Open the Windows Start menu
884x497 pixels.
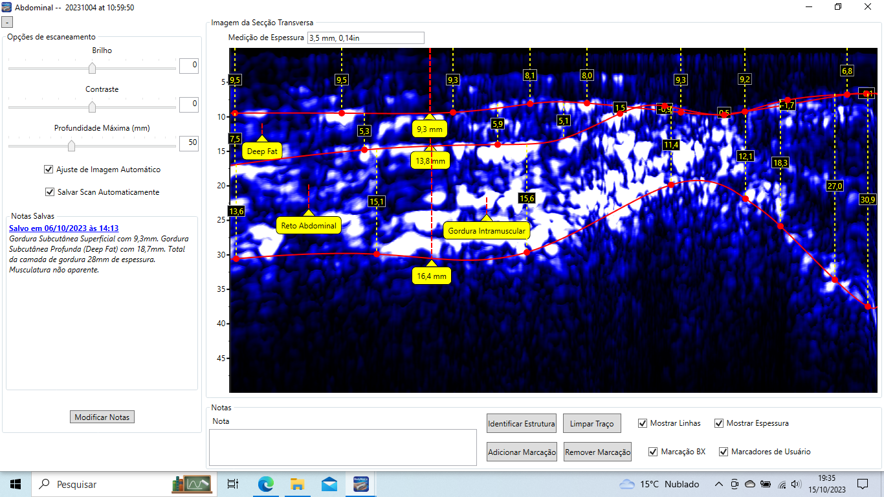click(16, 483)
